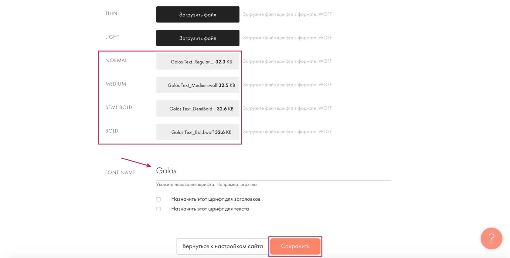Upload file for LIGHT font weight
Viewport: 510px width, 258px height.
(198, 38)
